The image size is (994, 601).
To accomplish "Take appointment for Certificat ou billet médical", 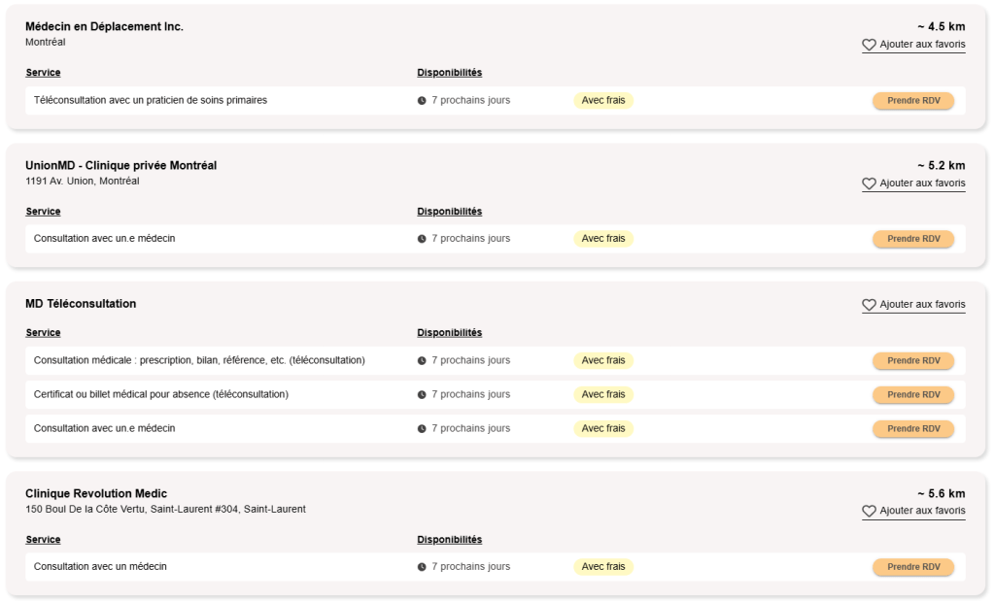I will point(912,395).
